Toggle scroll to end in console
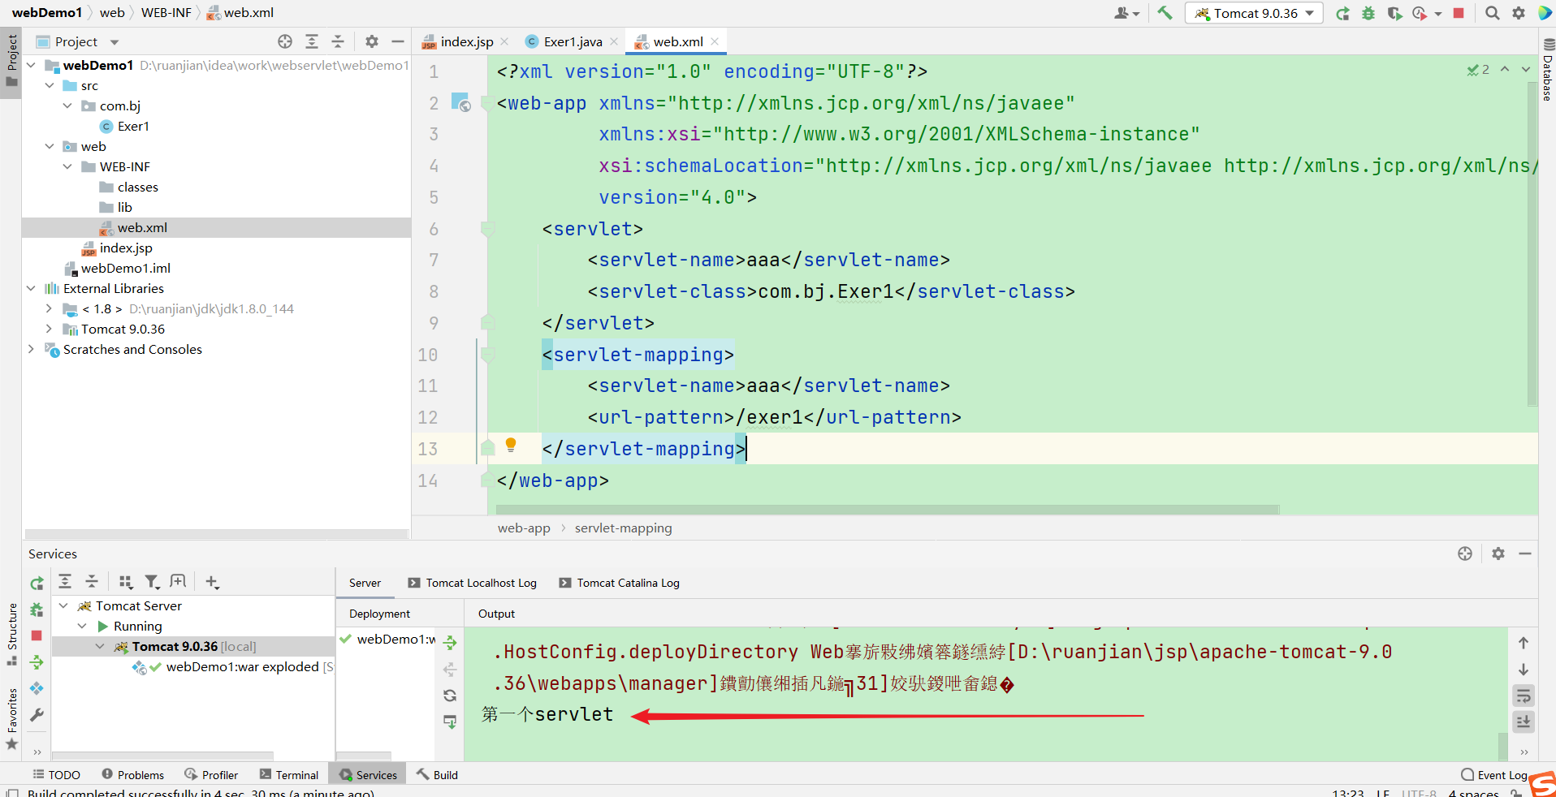 tap(1524, 722)
